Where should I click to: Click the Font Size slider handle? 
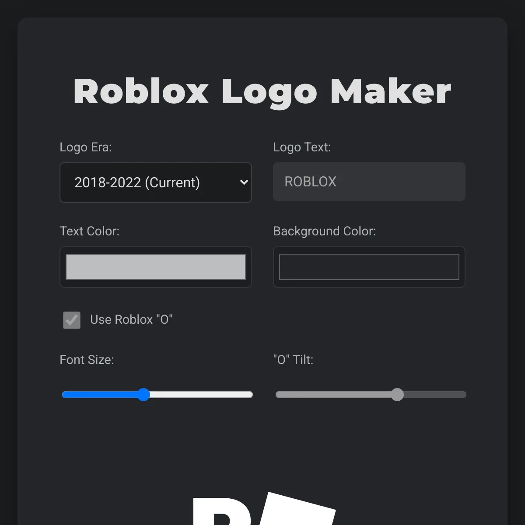click(143, 395)
